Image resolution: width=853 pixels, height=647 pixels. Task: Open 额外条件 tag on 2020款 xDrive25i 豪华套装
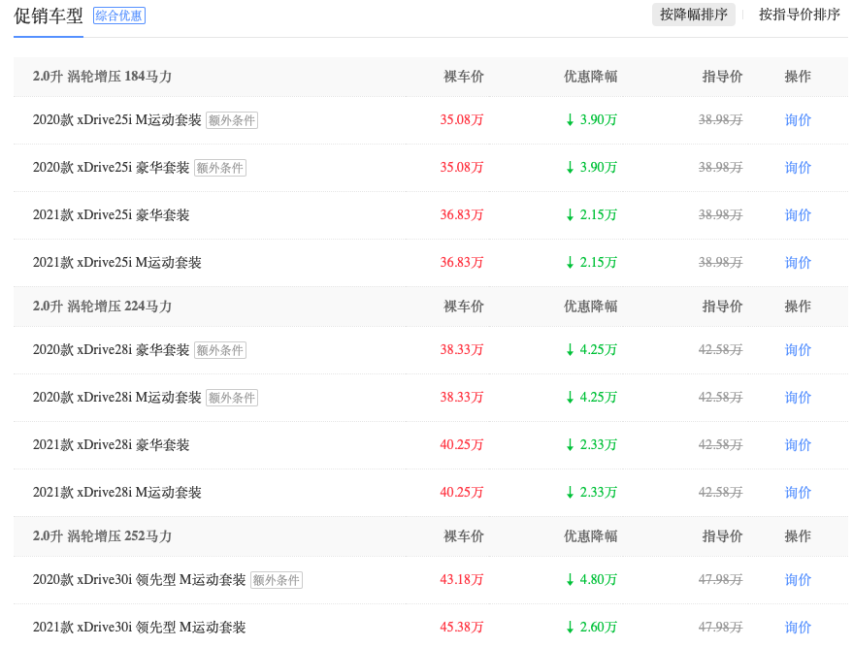click(x=220, y=168)
